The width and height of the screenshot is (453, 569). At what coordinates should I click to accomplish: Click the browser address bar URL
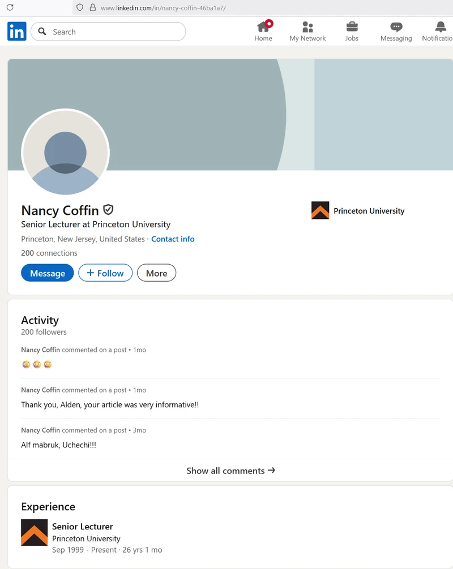click(x=164, y=8)
